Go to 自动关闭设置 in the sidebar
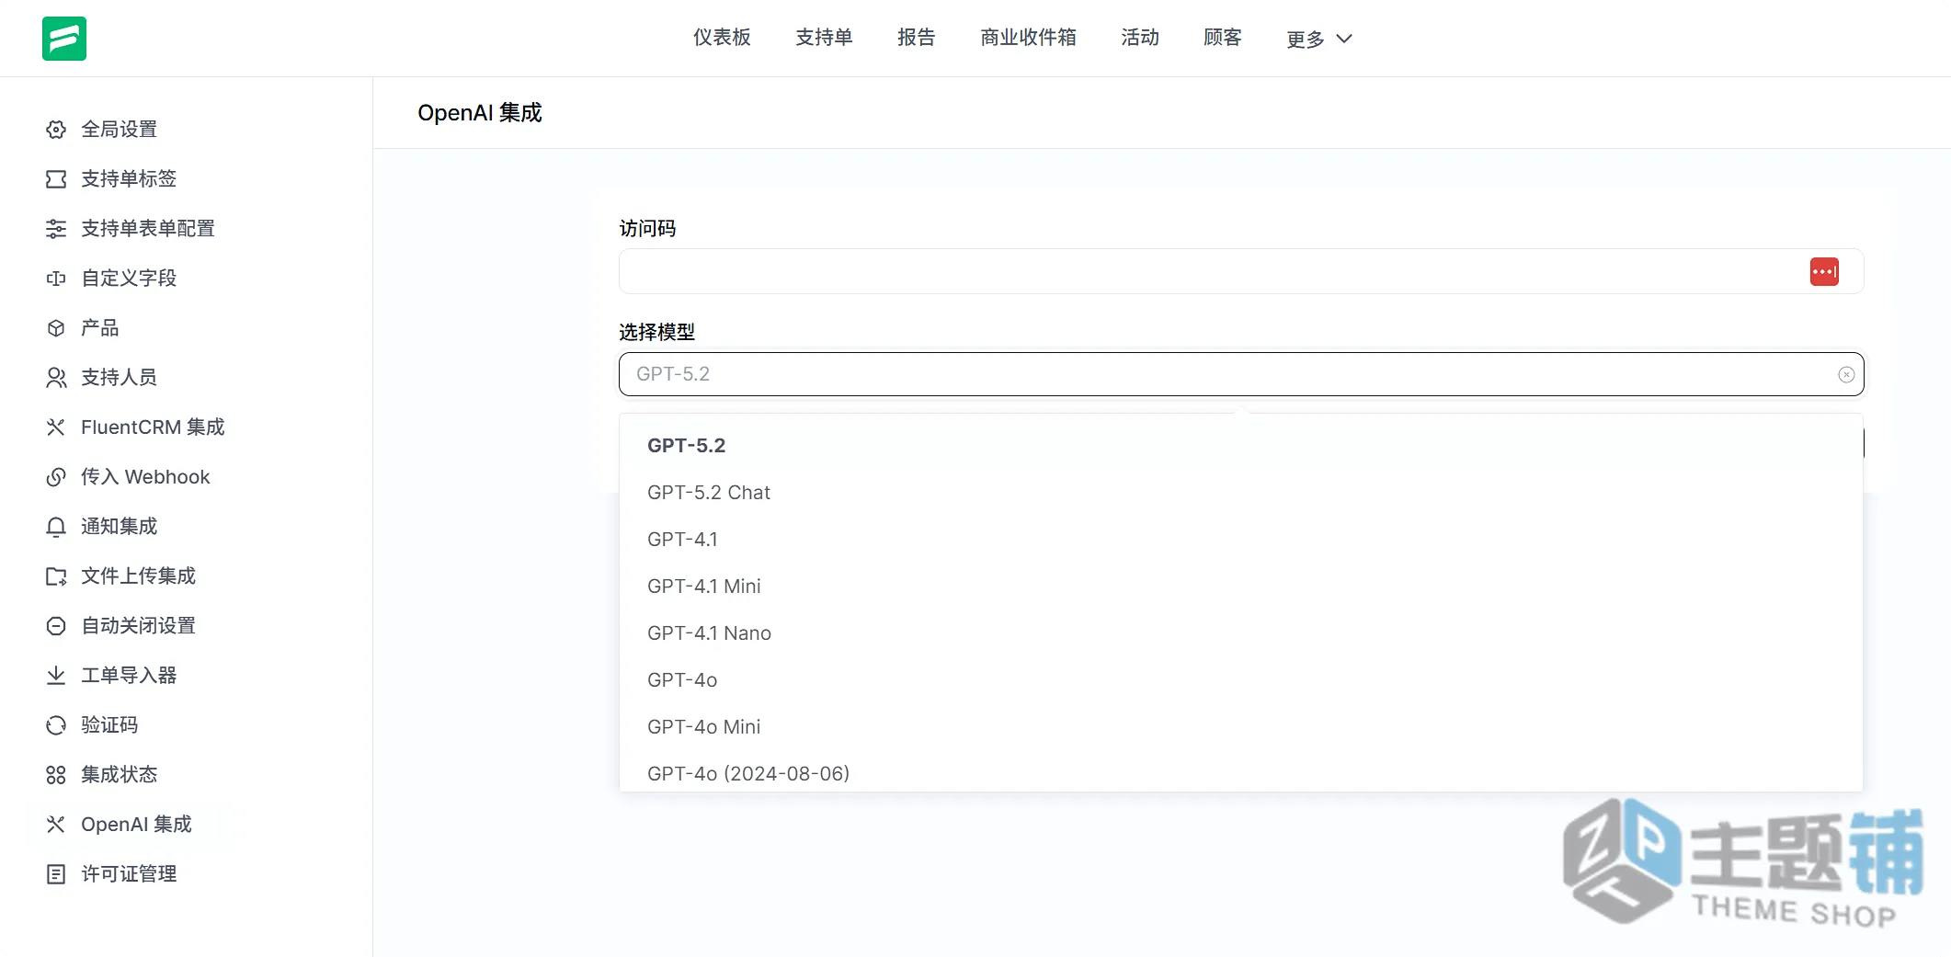 [138, 626]
